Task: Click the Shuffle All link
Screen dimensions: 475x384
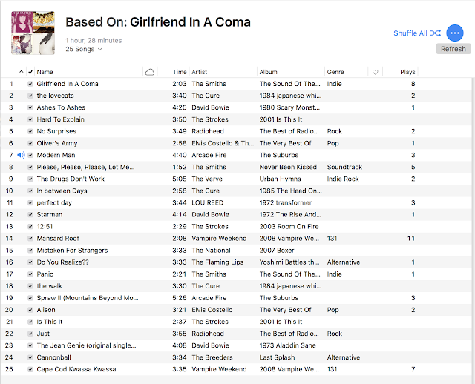Action: tap(410, 33)
